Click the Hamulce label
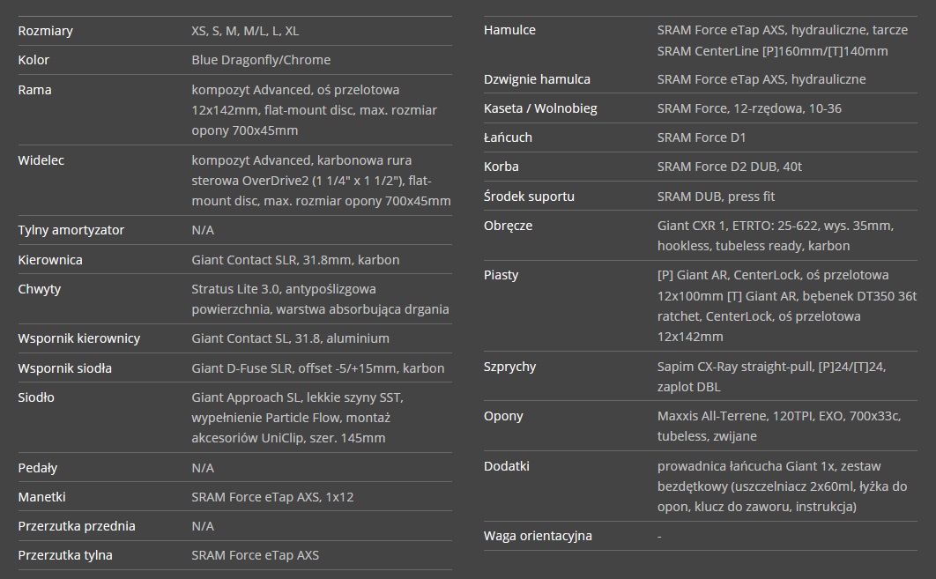The height and width of the screenshot is (579, 936). click(509, 31)
